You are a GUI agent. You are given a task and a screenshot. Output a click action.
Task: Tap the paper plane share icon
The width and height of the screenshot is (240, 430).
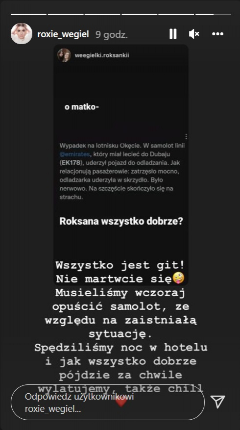[x=218, y=402]
